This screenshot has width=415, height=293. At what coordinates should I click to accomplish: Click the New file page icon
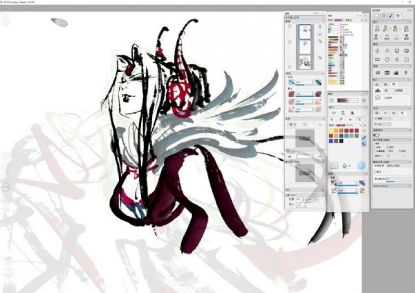(x=377, y=28)
